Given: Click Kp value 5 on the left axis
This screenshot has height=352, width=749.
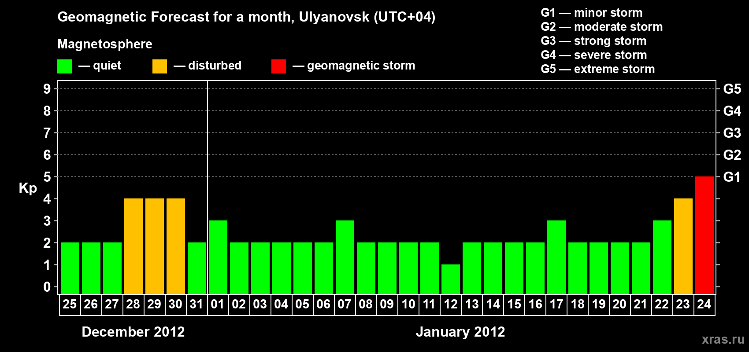Looking at the screenshot, I should coord(47,177).
